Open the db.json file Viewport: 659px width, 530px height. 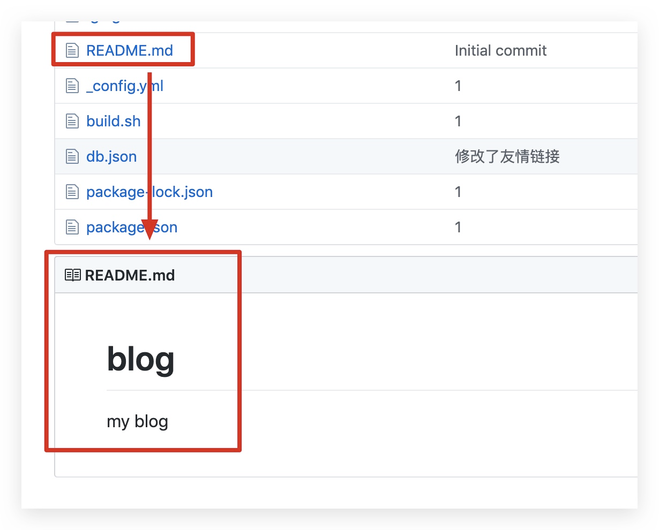(111, 156)
